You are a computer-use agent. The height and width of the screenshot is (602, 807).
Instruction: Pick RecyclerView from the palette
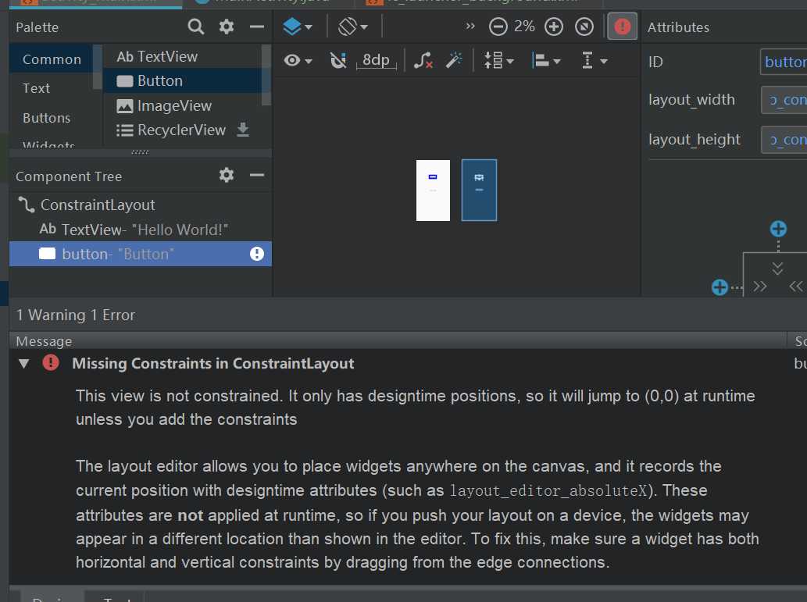pos(171,130)
